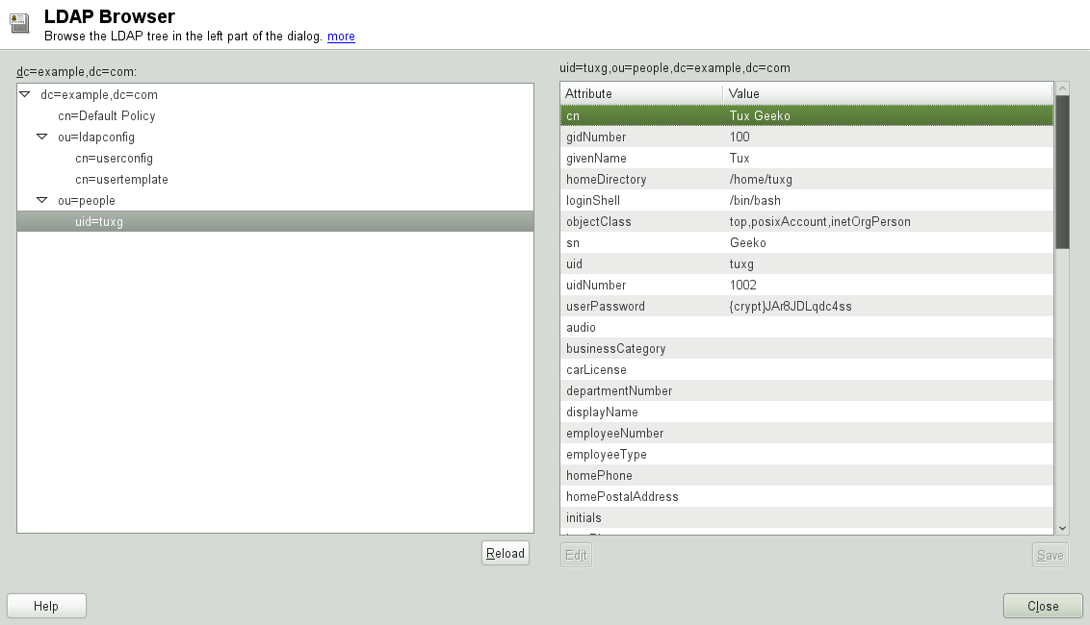
Task: Collapse the dc=example,dc=com tree node
Action: point(26,94)
